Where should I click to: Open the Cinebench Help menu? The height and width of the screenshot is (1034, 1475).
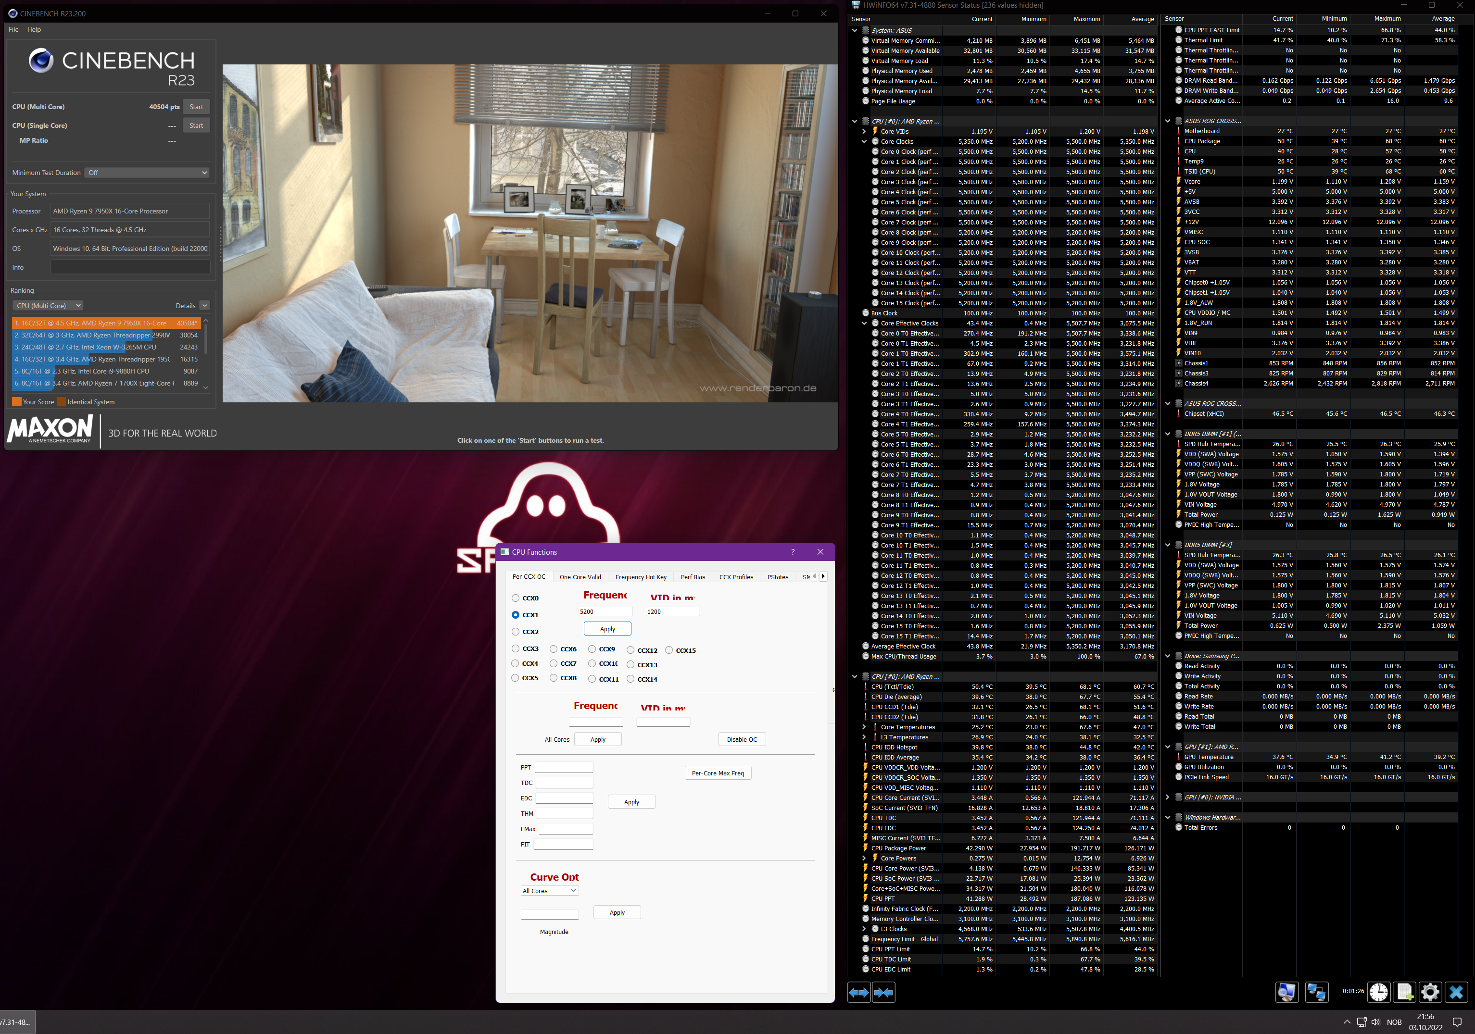click(34, 29)
